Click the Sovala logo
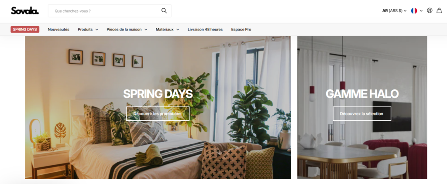Image resolution: width=447 pixels, height=184 pixels. click(x=25, y=10)
